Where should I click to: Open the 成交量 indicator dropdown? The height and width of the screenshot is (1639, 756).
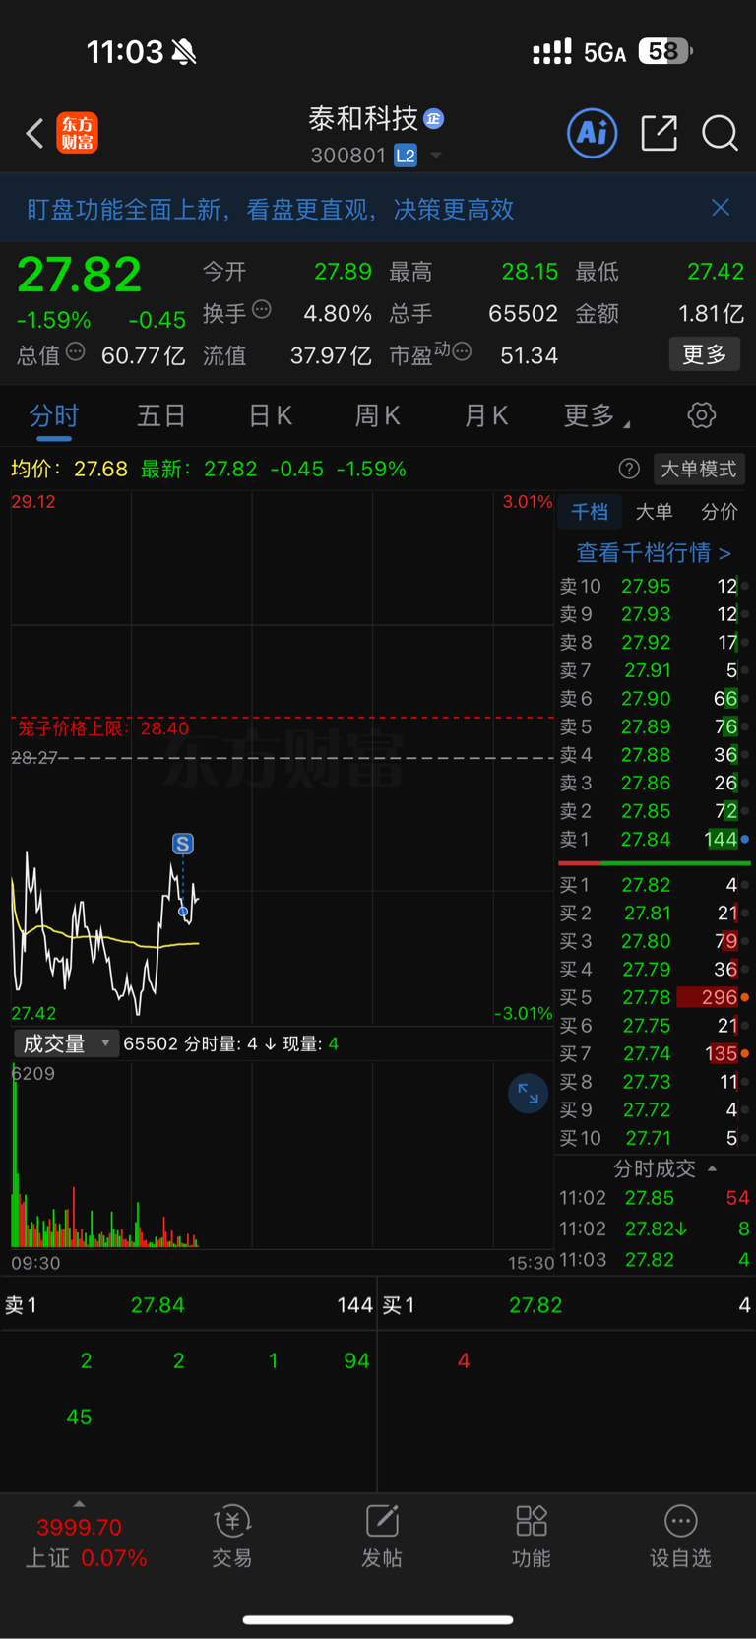click(x=66, y=1043)
